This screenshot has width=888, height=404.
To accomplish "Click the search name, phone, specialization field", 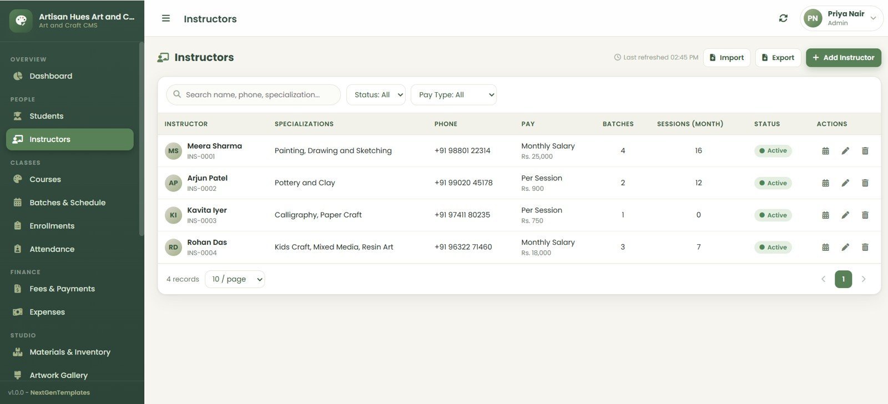I will tap(253, 95).
